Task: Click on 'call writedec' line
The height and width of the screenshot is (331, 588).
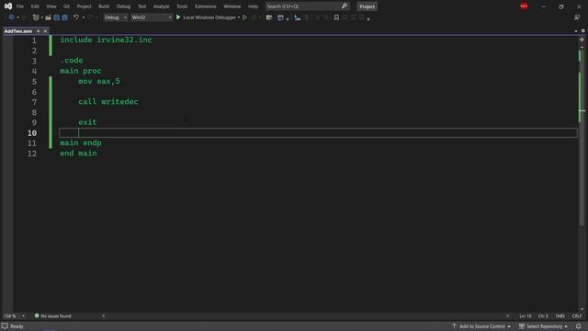Action: [x=108, y=102]
